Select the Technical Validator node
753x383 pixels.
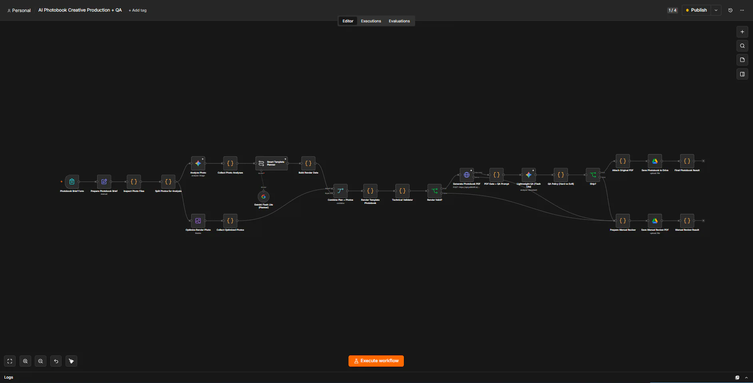click(x=402, y=191)
